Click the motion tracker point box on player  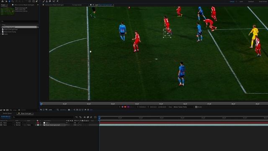[x=167, y=34]
